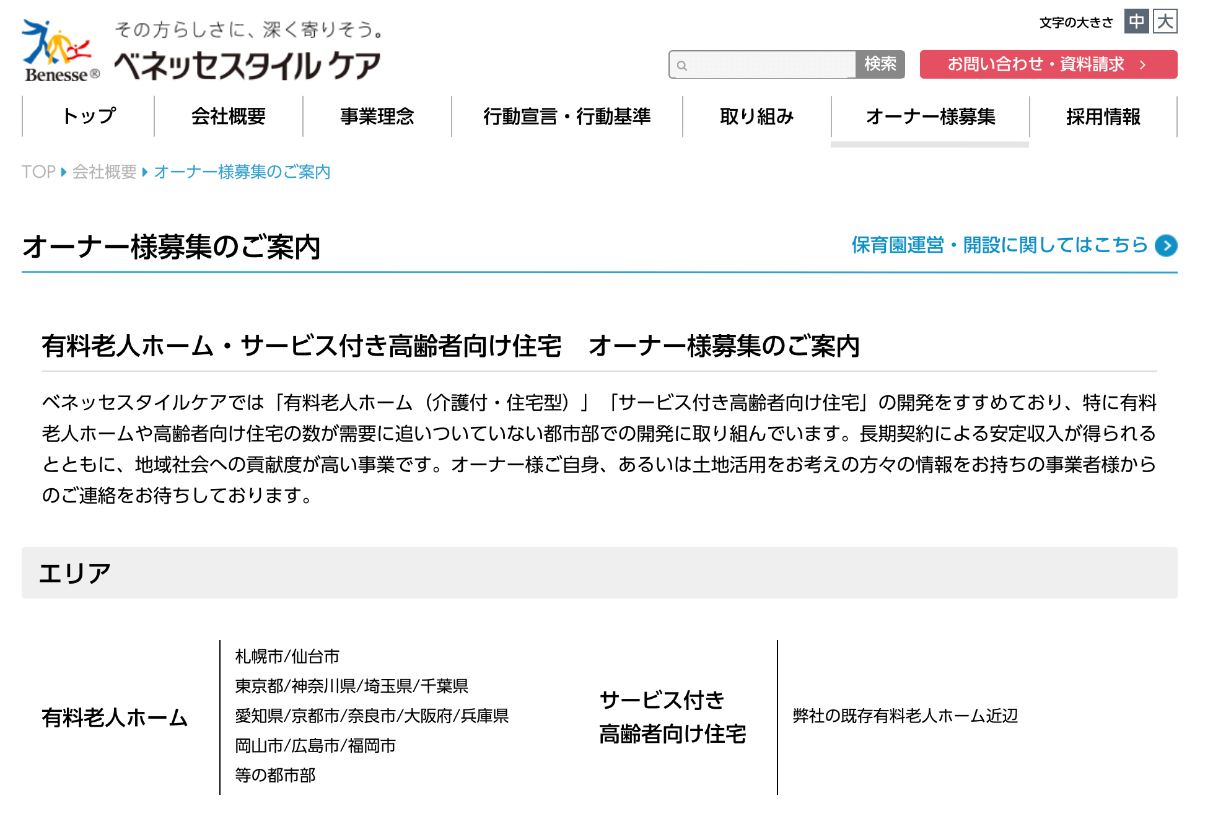This screenshot has width=1213, height=824.
Task: Open the 会社概要 navigation tab
Action: point(228,116)
